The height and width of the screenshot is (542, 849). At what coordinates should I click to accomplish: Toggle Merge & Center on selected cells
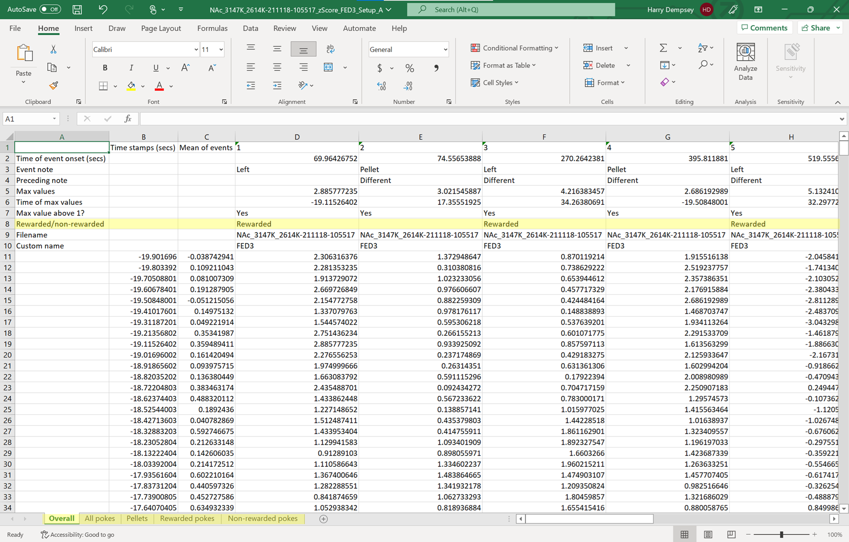tap(329, 67)
